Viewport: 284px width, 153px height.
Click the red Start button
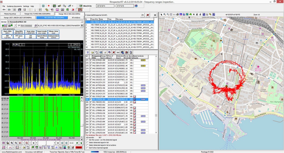click(79, 147)
